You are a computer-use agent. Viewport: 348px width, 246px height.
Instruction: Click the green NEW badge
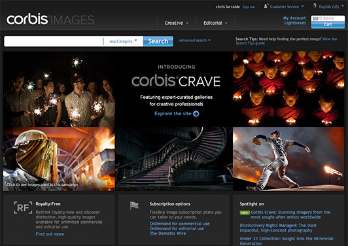(245, 213)
